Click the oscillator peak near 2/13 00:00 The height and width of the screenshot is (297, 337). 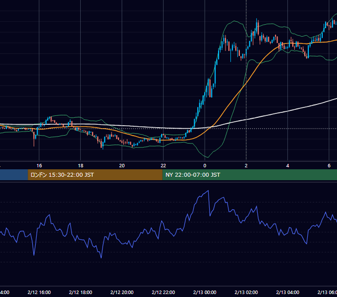pos(208,191)
